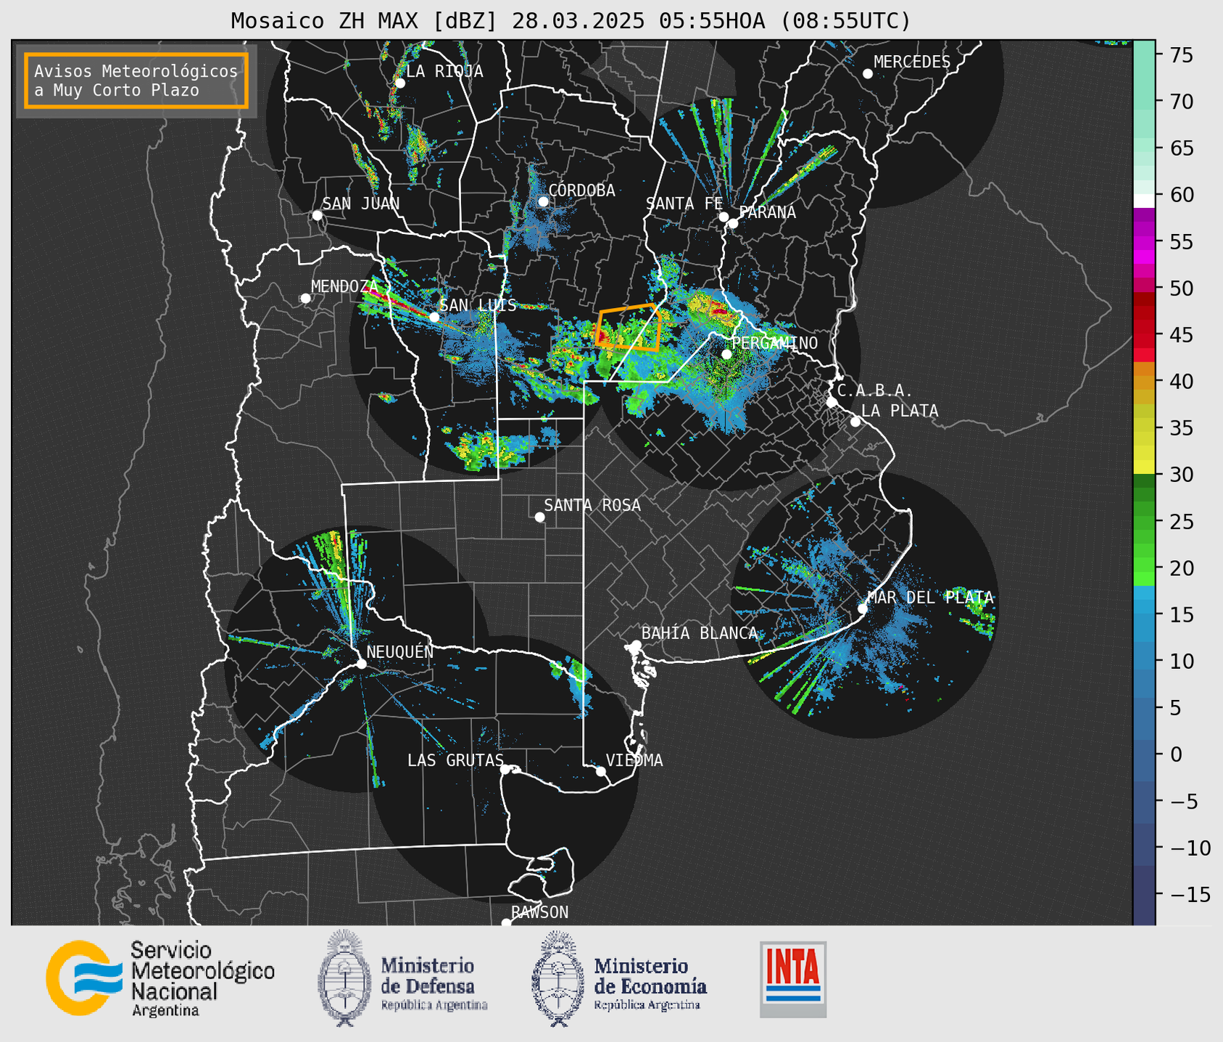Image resolution: width=1223 pixels, height=1042 pixels.
Task: Click the NEUQUÉN city label
Action: 399,651
